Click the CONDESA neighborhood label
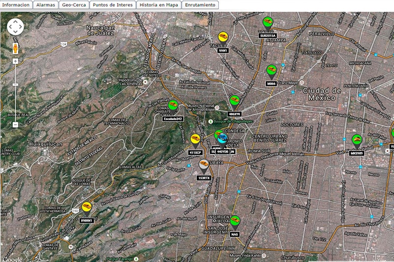 pos(234,131)
